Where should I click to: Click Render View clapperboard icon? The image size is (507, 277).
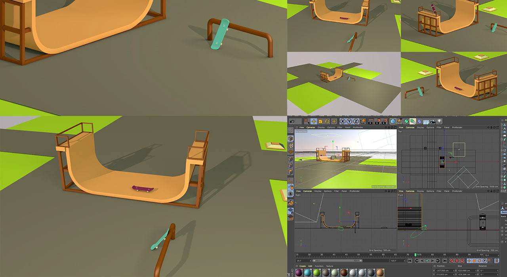[370, 121]
